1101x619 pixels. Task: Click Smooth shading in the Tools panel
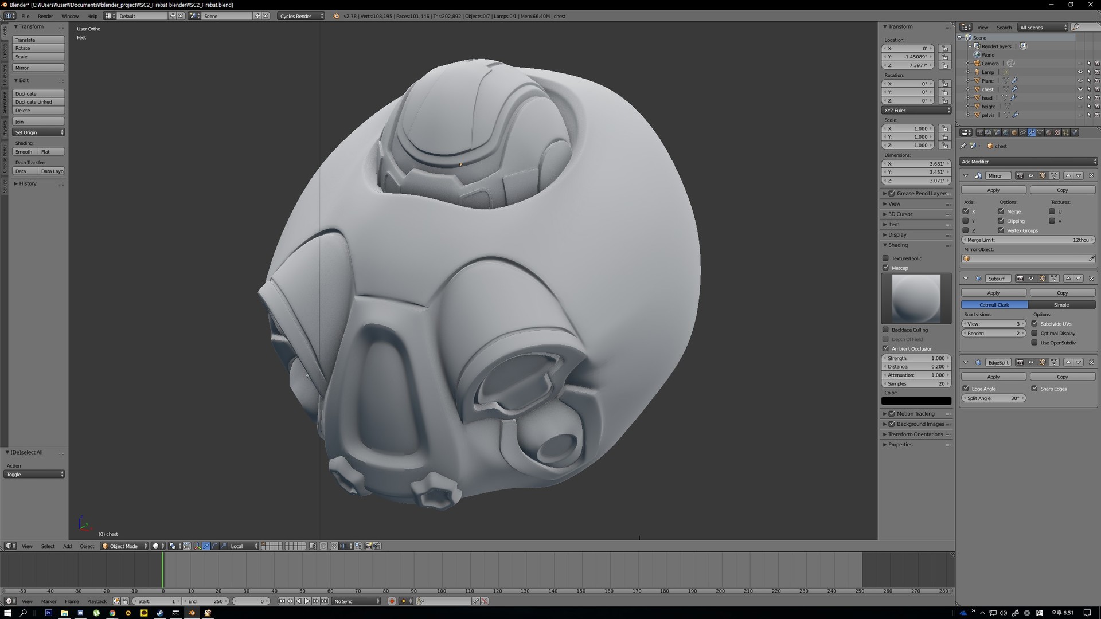[24, 151]
